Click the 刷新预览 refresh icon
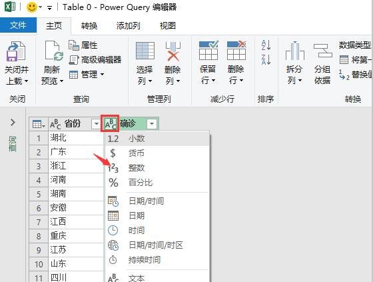Image resolution: width=373 pixels, height=282 pixels. [54, 51]
